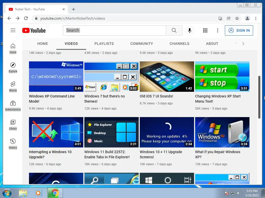
Task: Open Changing XP Start Menu Text thumbnail
Action: tap(222, 77)
